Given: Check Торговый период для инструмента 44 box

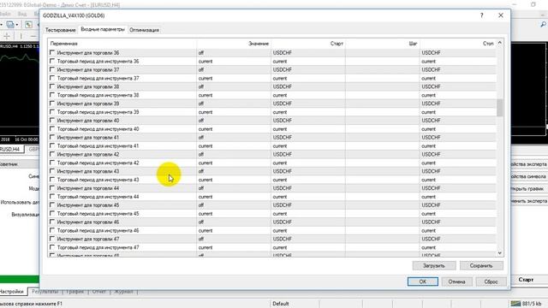Looking at the screenshot, I should pyautogui.click(x=52, y=196).
